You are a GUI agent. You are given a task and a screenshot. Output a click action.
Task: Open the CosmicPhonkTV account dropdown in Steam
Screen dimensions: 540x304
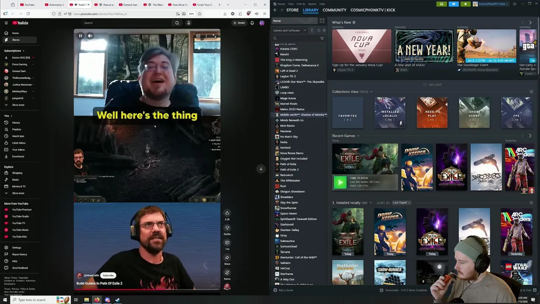pyautogui.click(x=491, y=4)
